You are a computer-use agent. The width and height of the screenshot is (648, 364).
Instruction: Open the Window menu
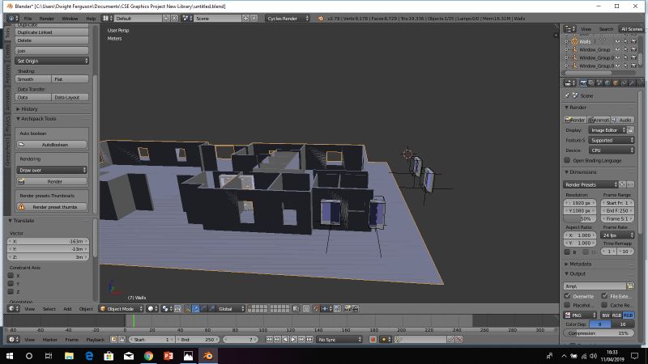point(70,18)
